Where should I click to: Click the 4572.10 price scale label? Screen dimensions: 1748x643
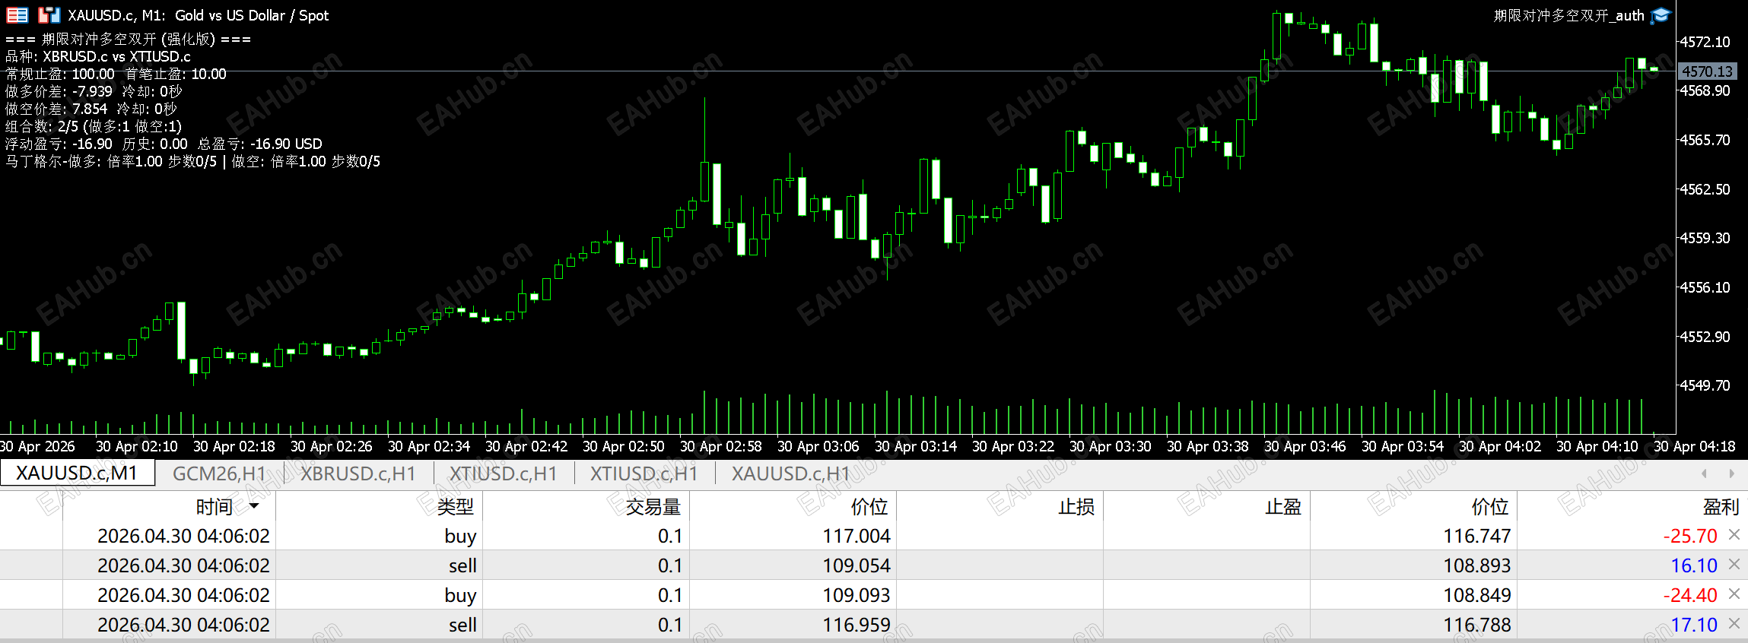tap(1704, 42)
